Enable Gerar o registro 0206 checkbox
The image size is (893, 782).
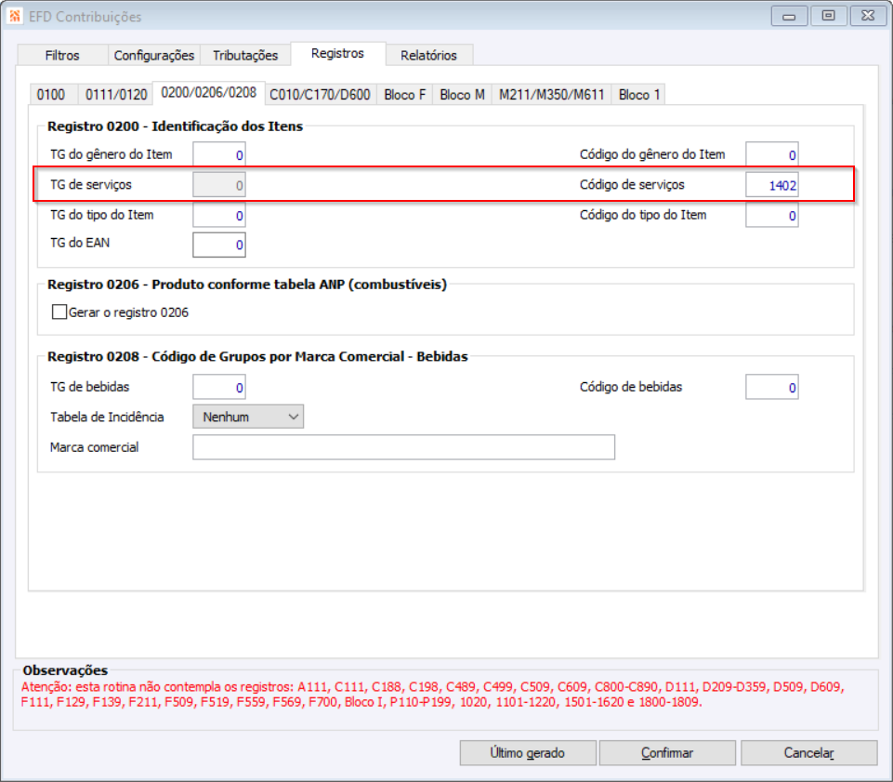59,311
